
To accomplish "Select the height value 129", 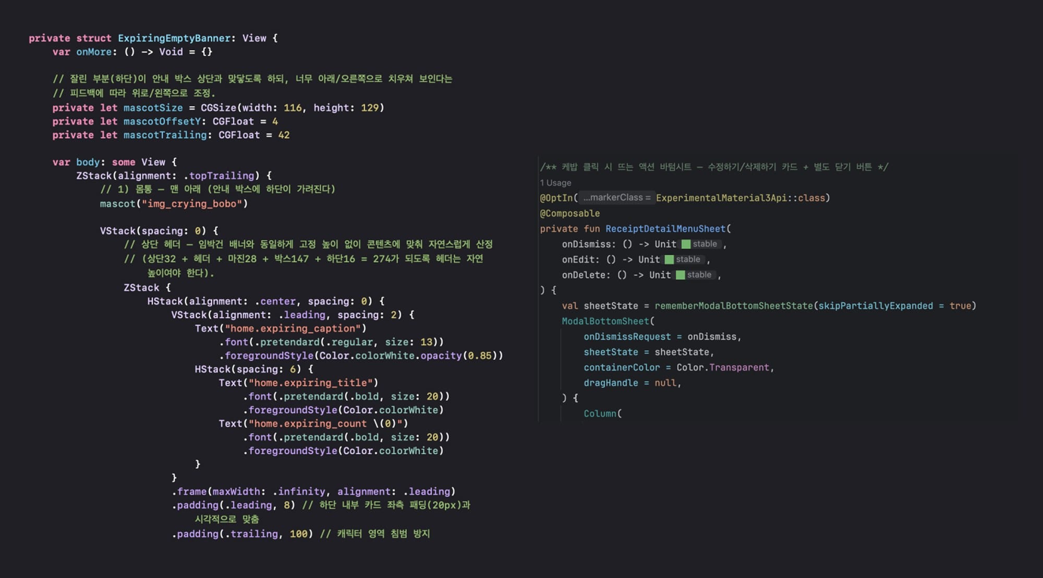I will coord(370,108).
